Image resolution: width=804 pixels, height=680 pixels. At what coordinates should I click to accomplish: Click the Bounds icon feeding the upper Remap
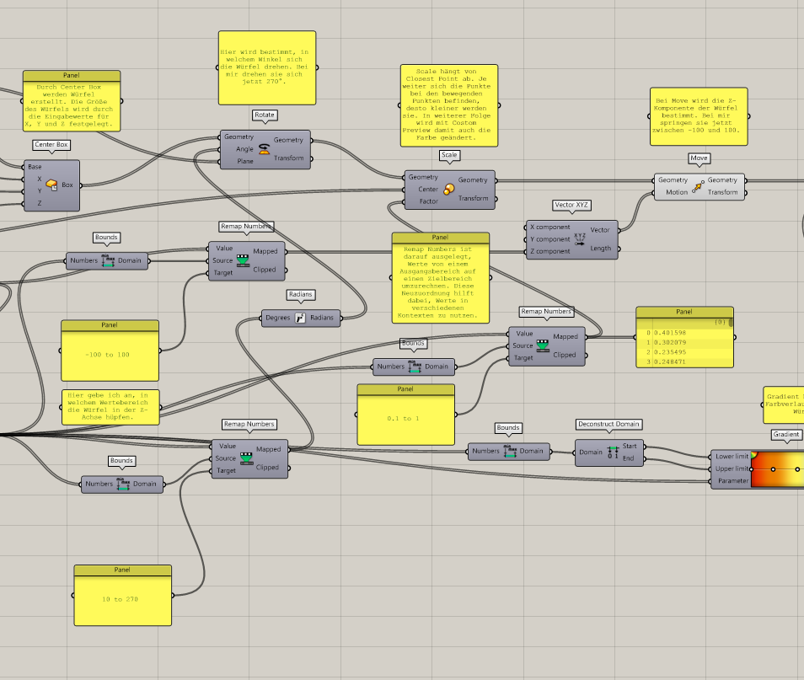(x=110, y=260)
